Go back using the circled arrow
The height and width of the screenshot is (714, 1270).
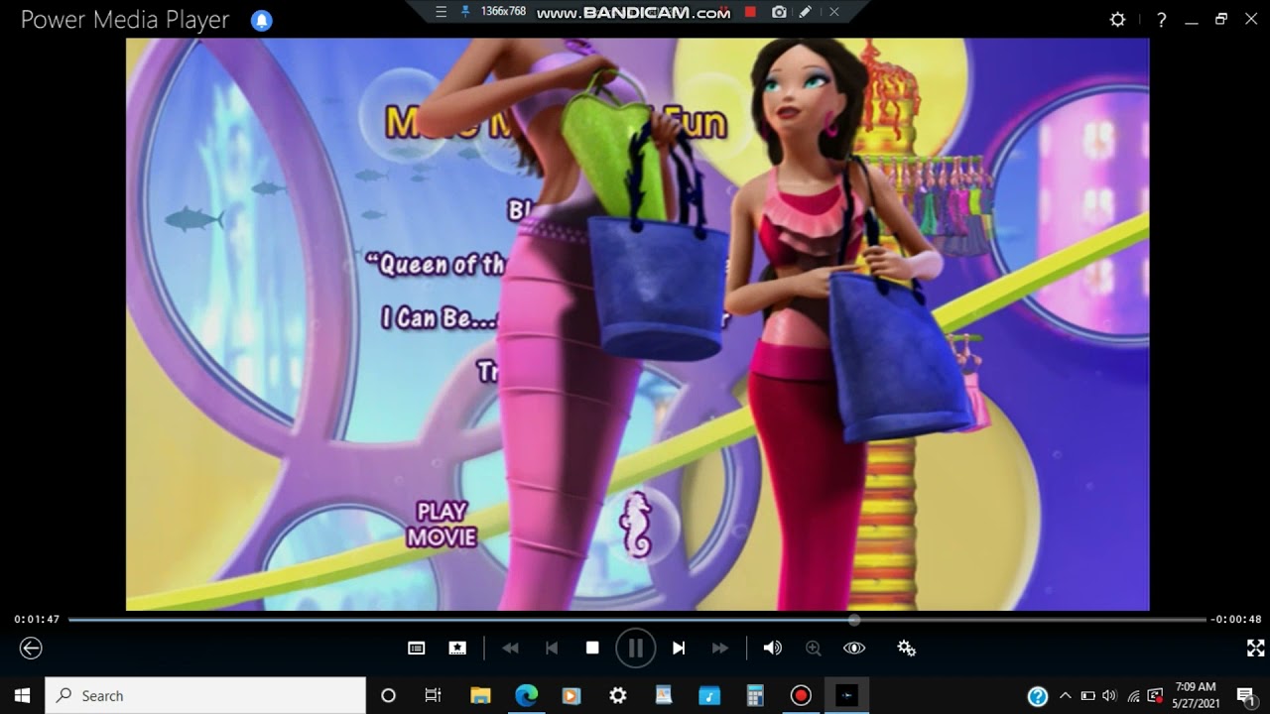coord(31,648)
